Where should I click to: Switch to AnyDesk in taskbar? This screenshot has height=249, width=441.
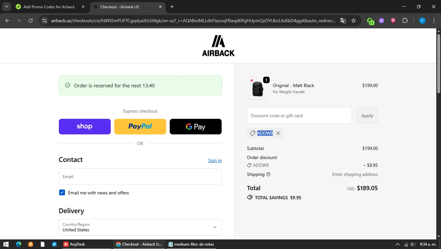pos(87,244)
